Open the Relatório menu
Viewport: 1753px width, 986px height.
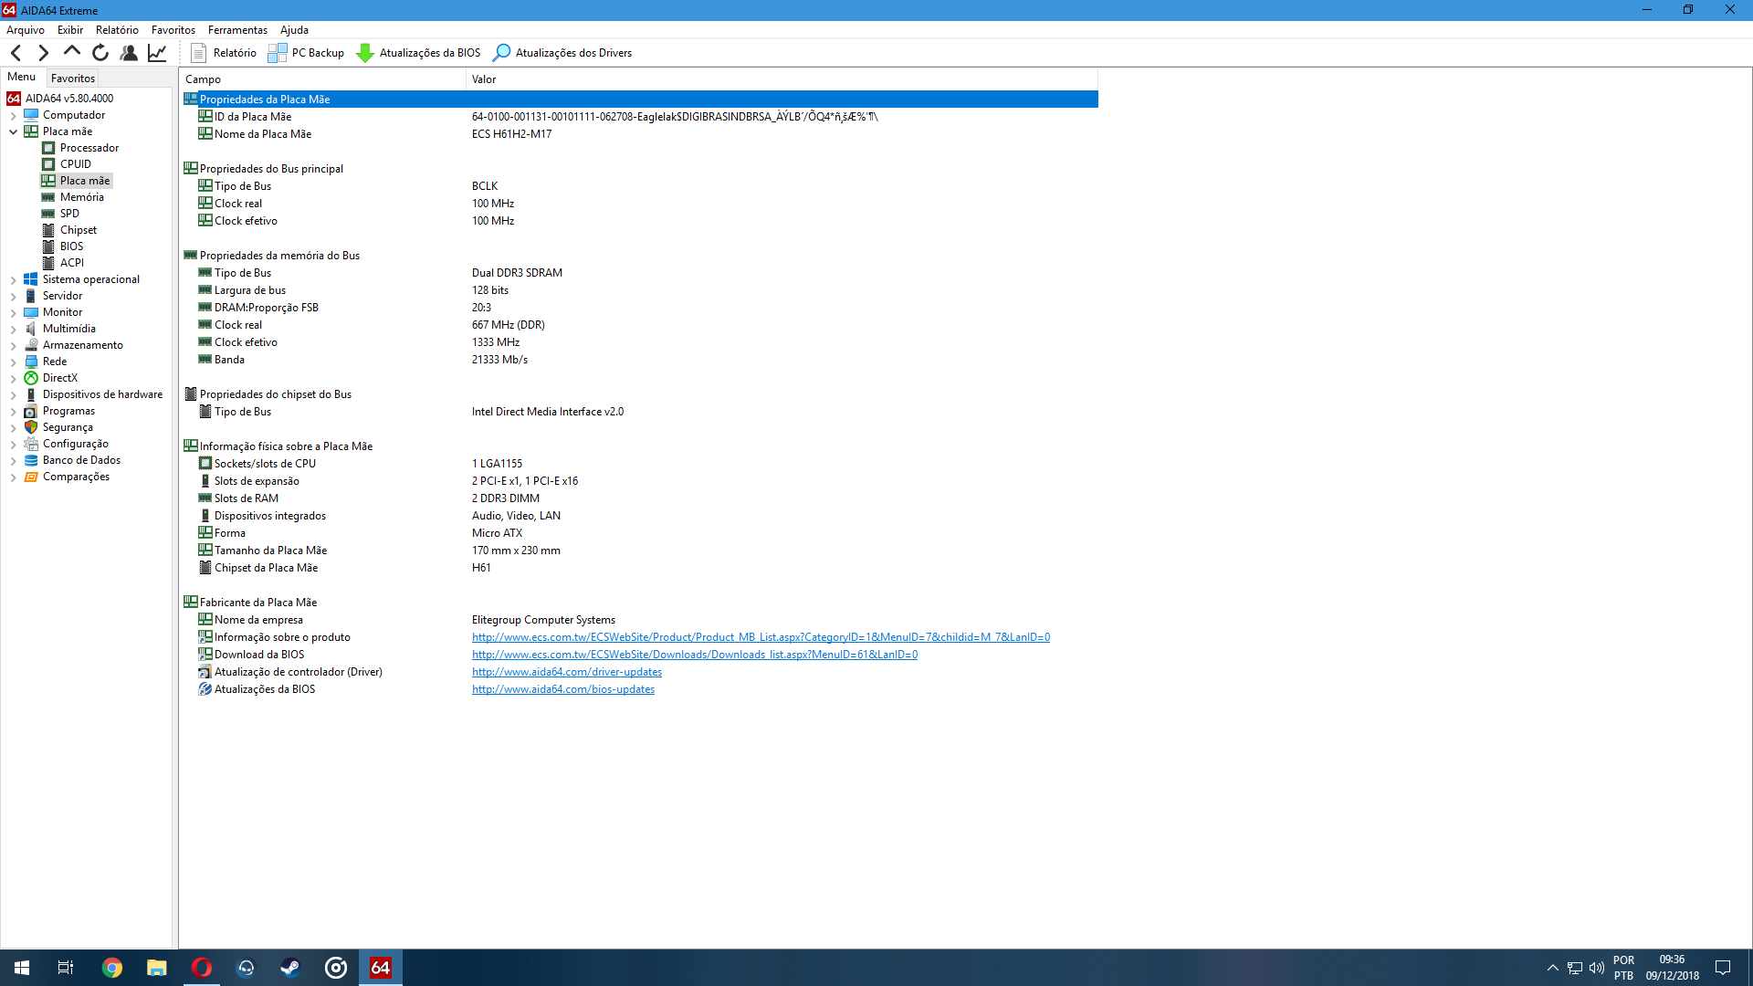(x=117, y=30)
